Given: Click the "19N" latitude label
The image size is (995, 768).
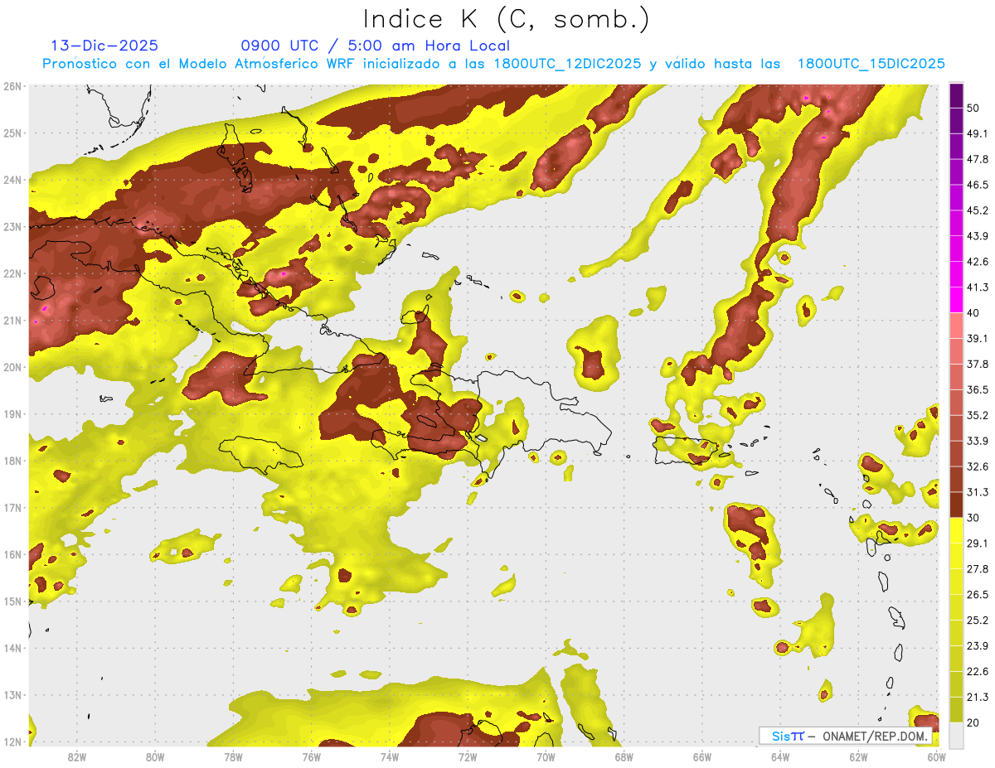Looking at the screenshot, I should (12, 413).
